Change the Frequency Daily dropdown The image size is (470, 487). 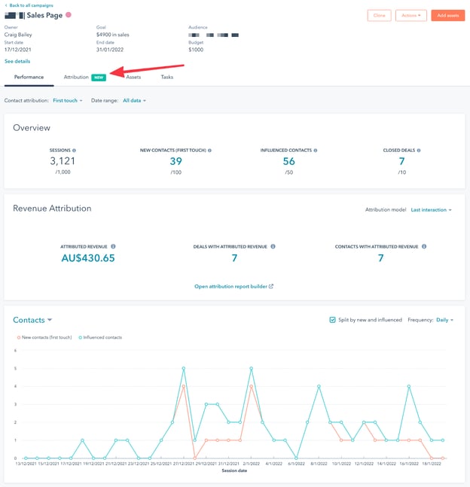click(444, 320)
